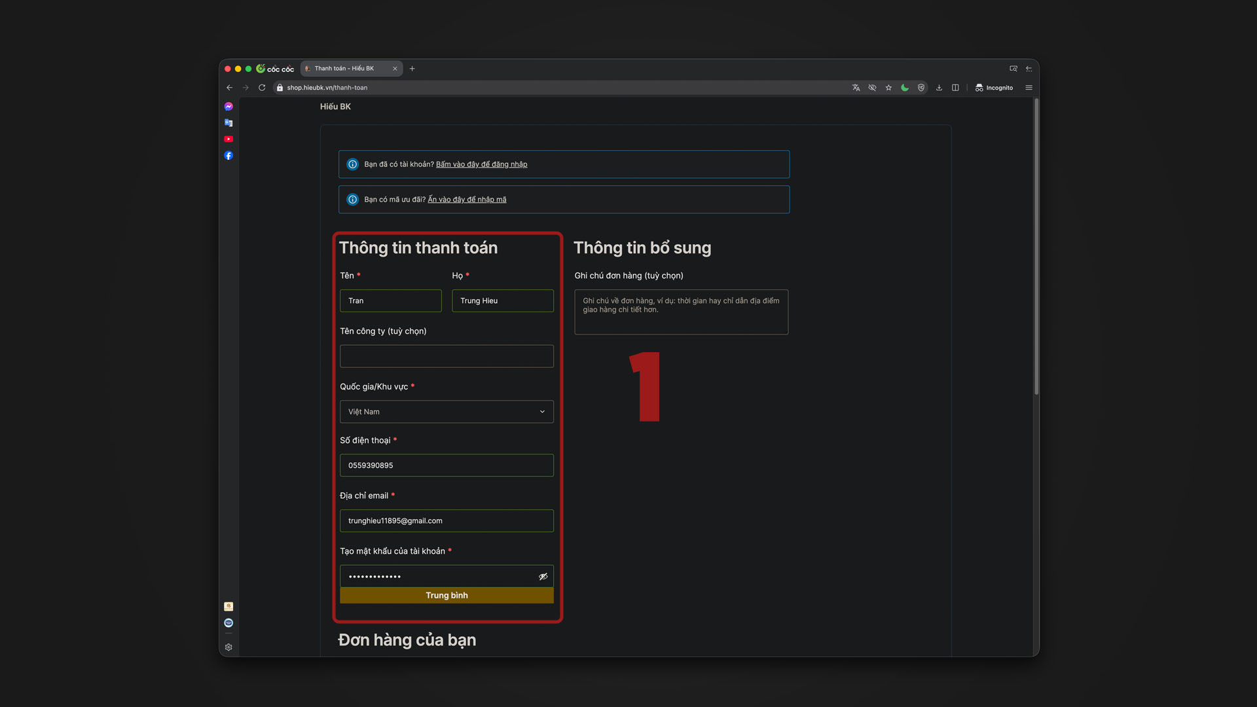Open the YouTube sidebar shortcut
The height and width of the screenshot is (707, 1257).
click(x=228, y=139)
